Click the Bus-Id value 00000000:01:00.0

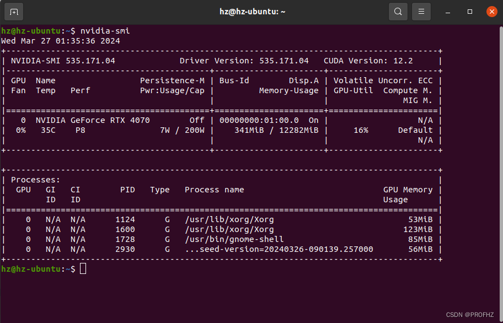click(259, 121)
